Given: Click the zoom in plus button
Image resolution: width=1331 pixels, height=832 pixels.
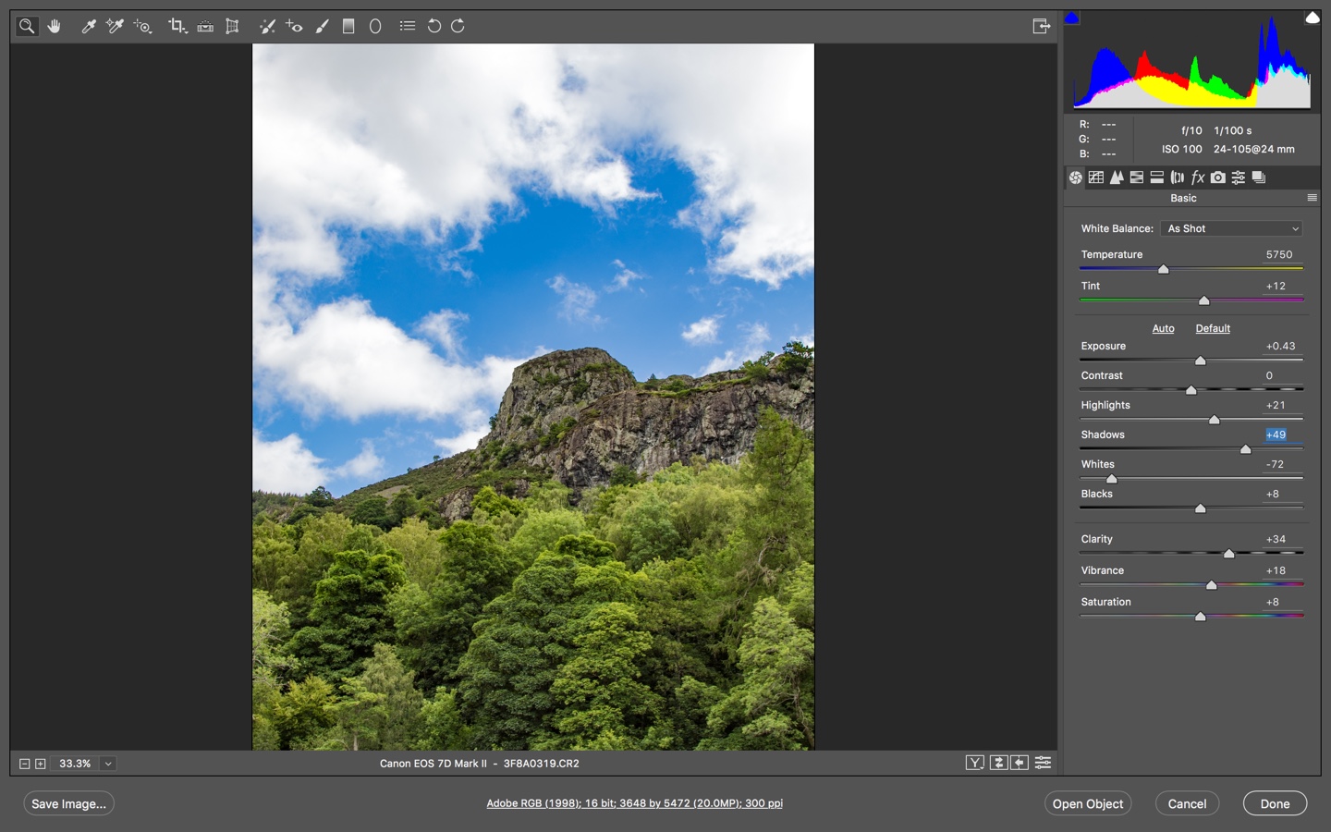Looking at the screenshot, I should (41, 764).
